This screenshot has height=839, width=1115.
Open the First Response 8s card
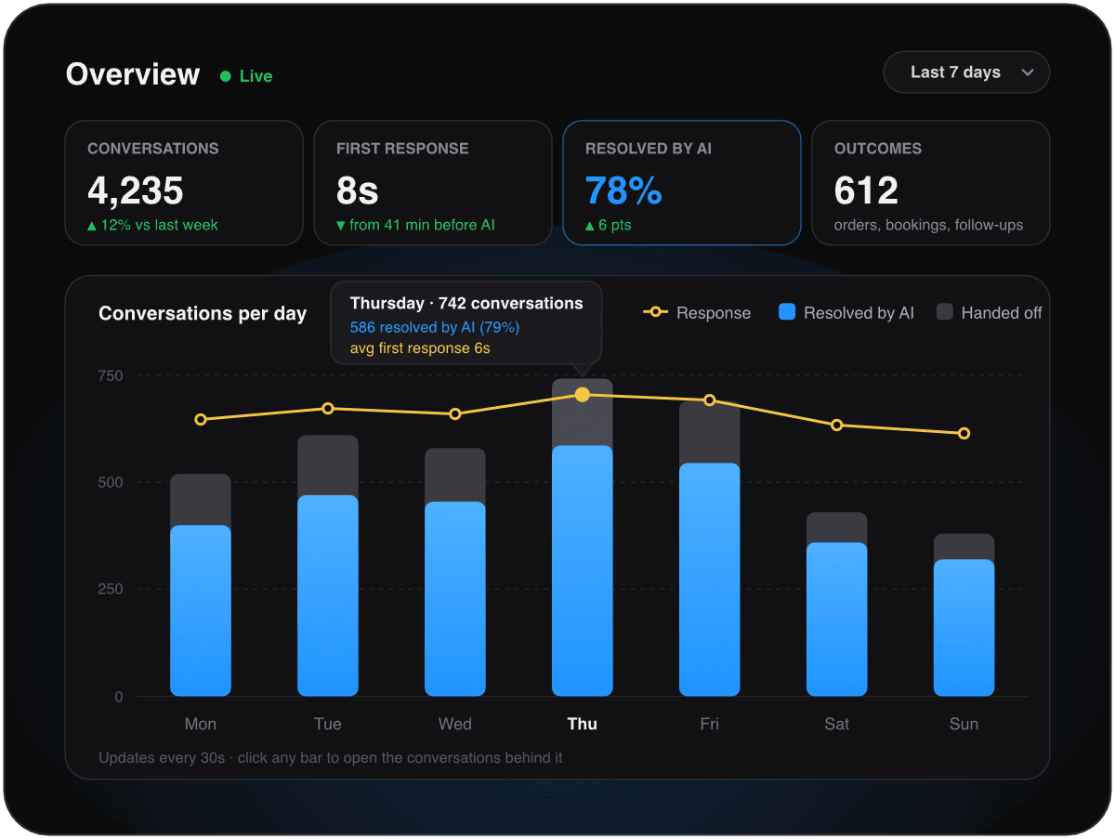pos(433,183)
